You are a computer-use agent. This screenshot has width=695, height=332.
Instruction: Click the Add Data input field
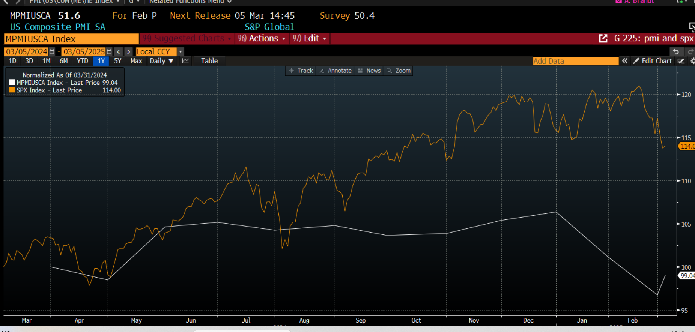click(x=575, y=61)
